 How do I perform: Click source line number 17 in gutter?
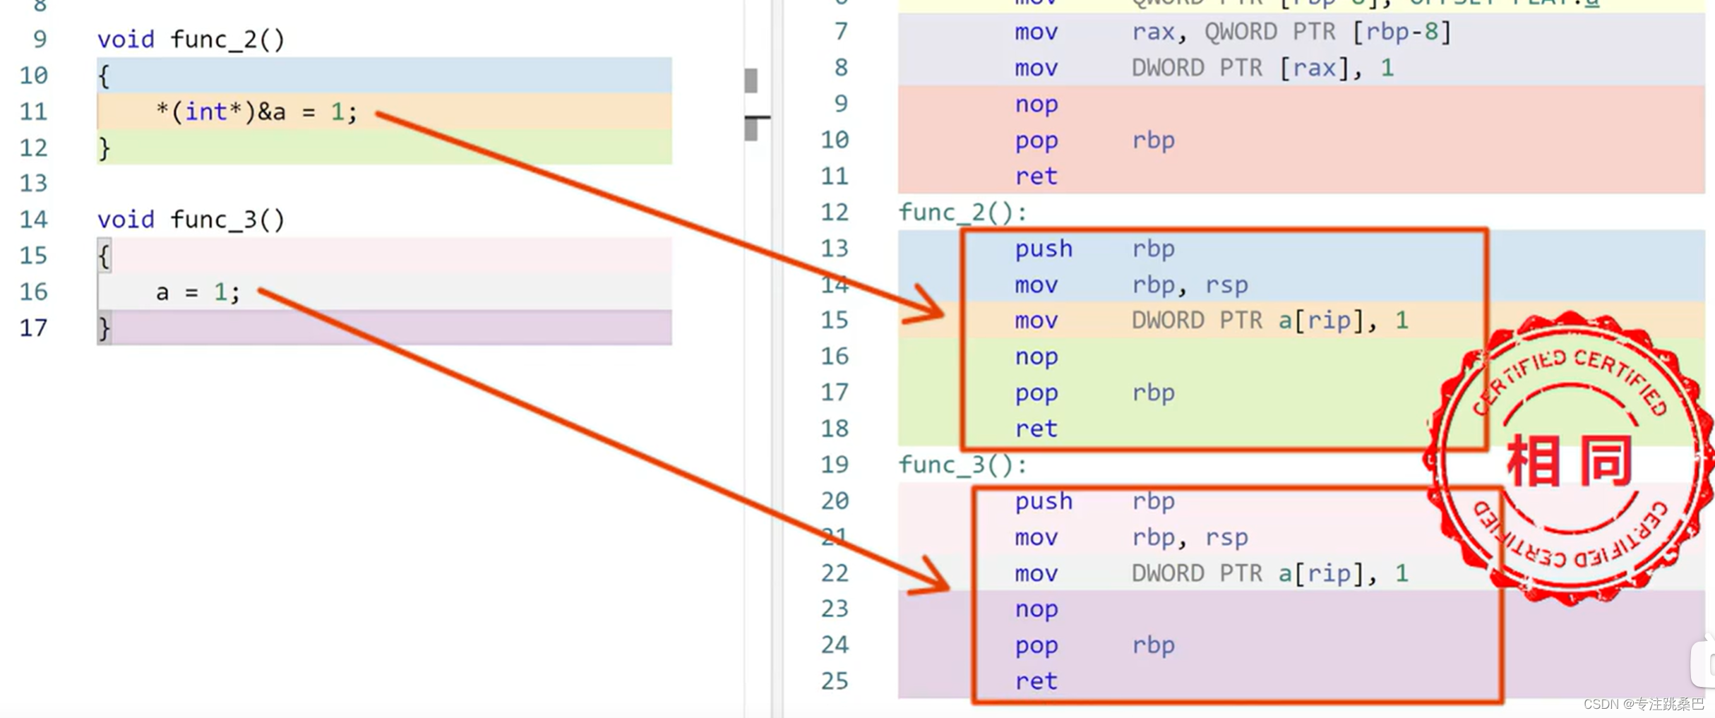(x=33, y=328)
